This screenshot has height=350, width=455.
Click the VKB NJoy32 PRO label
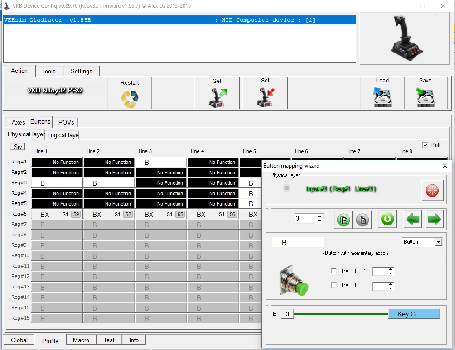point(55,90)
